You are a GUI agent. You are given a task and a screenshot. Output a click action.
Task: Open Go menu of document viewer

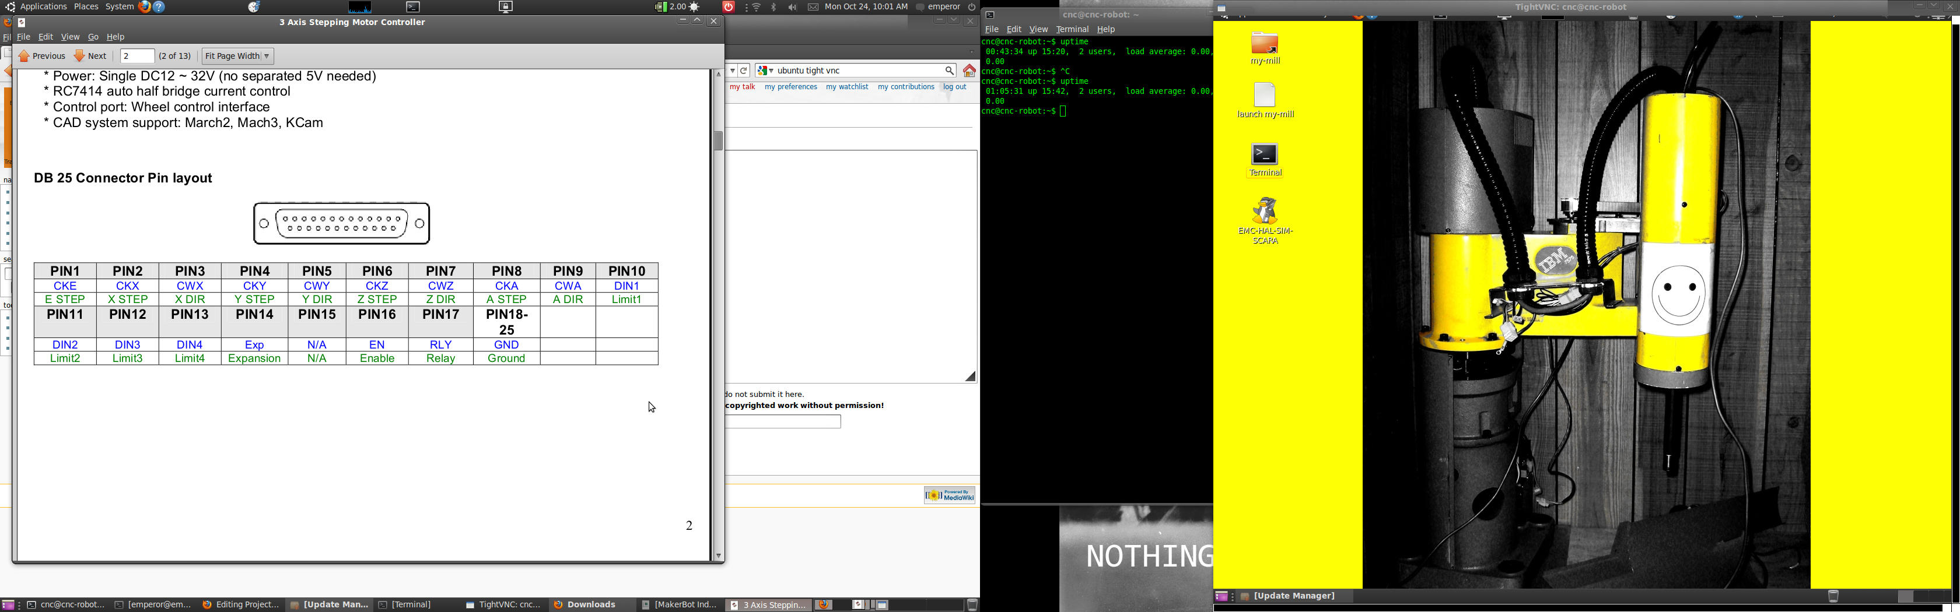[93, 37]
